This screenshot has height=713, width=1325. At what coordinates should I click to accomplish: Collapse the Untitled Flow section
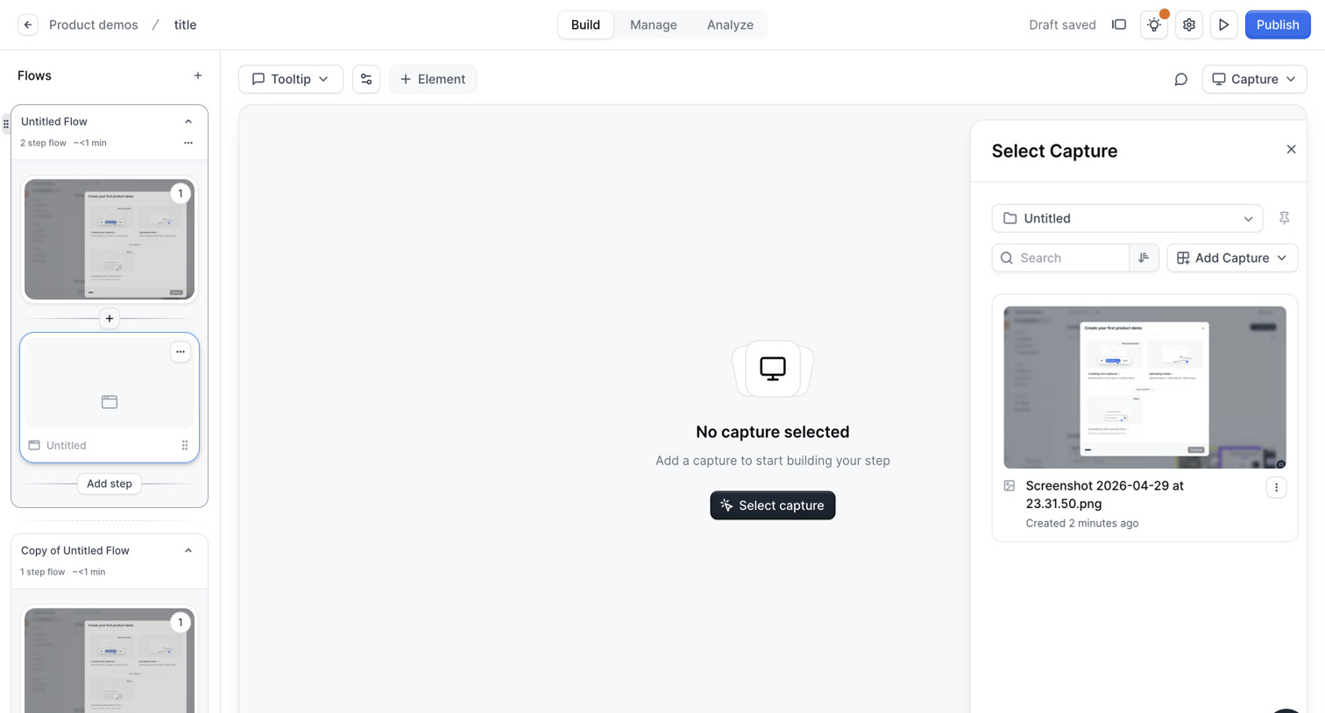click(x=188, y=122)
